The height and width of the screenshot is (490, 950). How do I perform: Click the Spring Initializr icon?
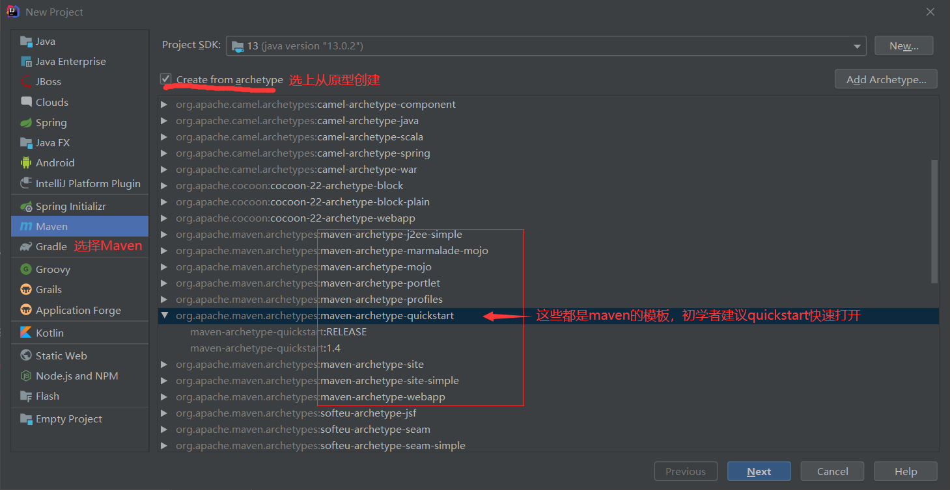(26, 207)
